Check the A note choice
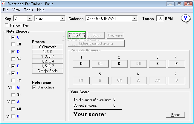This screenshot has width=194, height=124. [x=13, y=102]
